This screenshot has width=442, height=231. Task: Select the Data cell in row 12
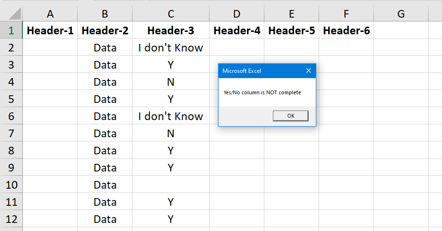(105, 219)
